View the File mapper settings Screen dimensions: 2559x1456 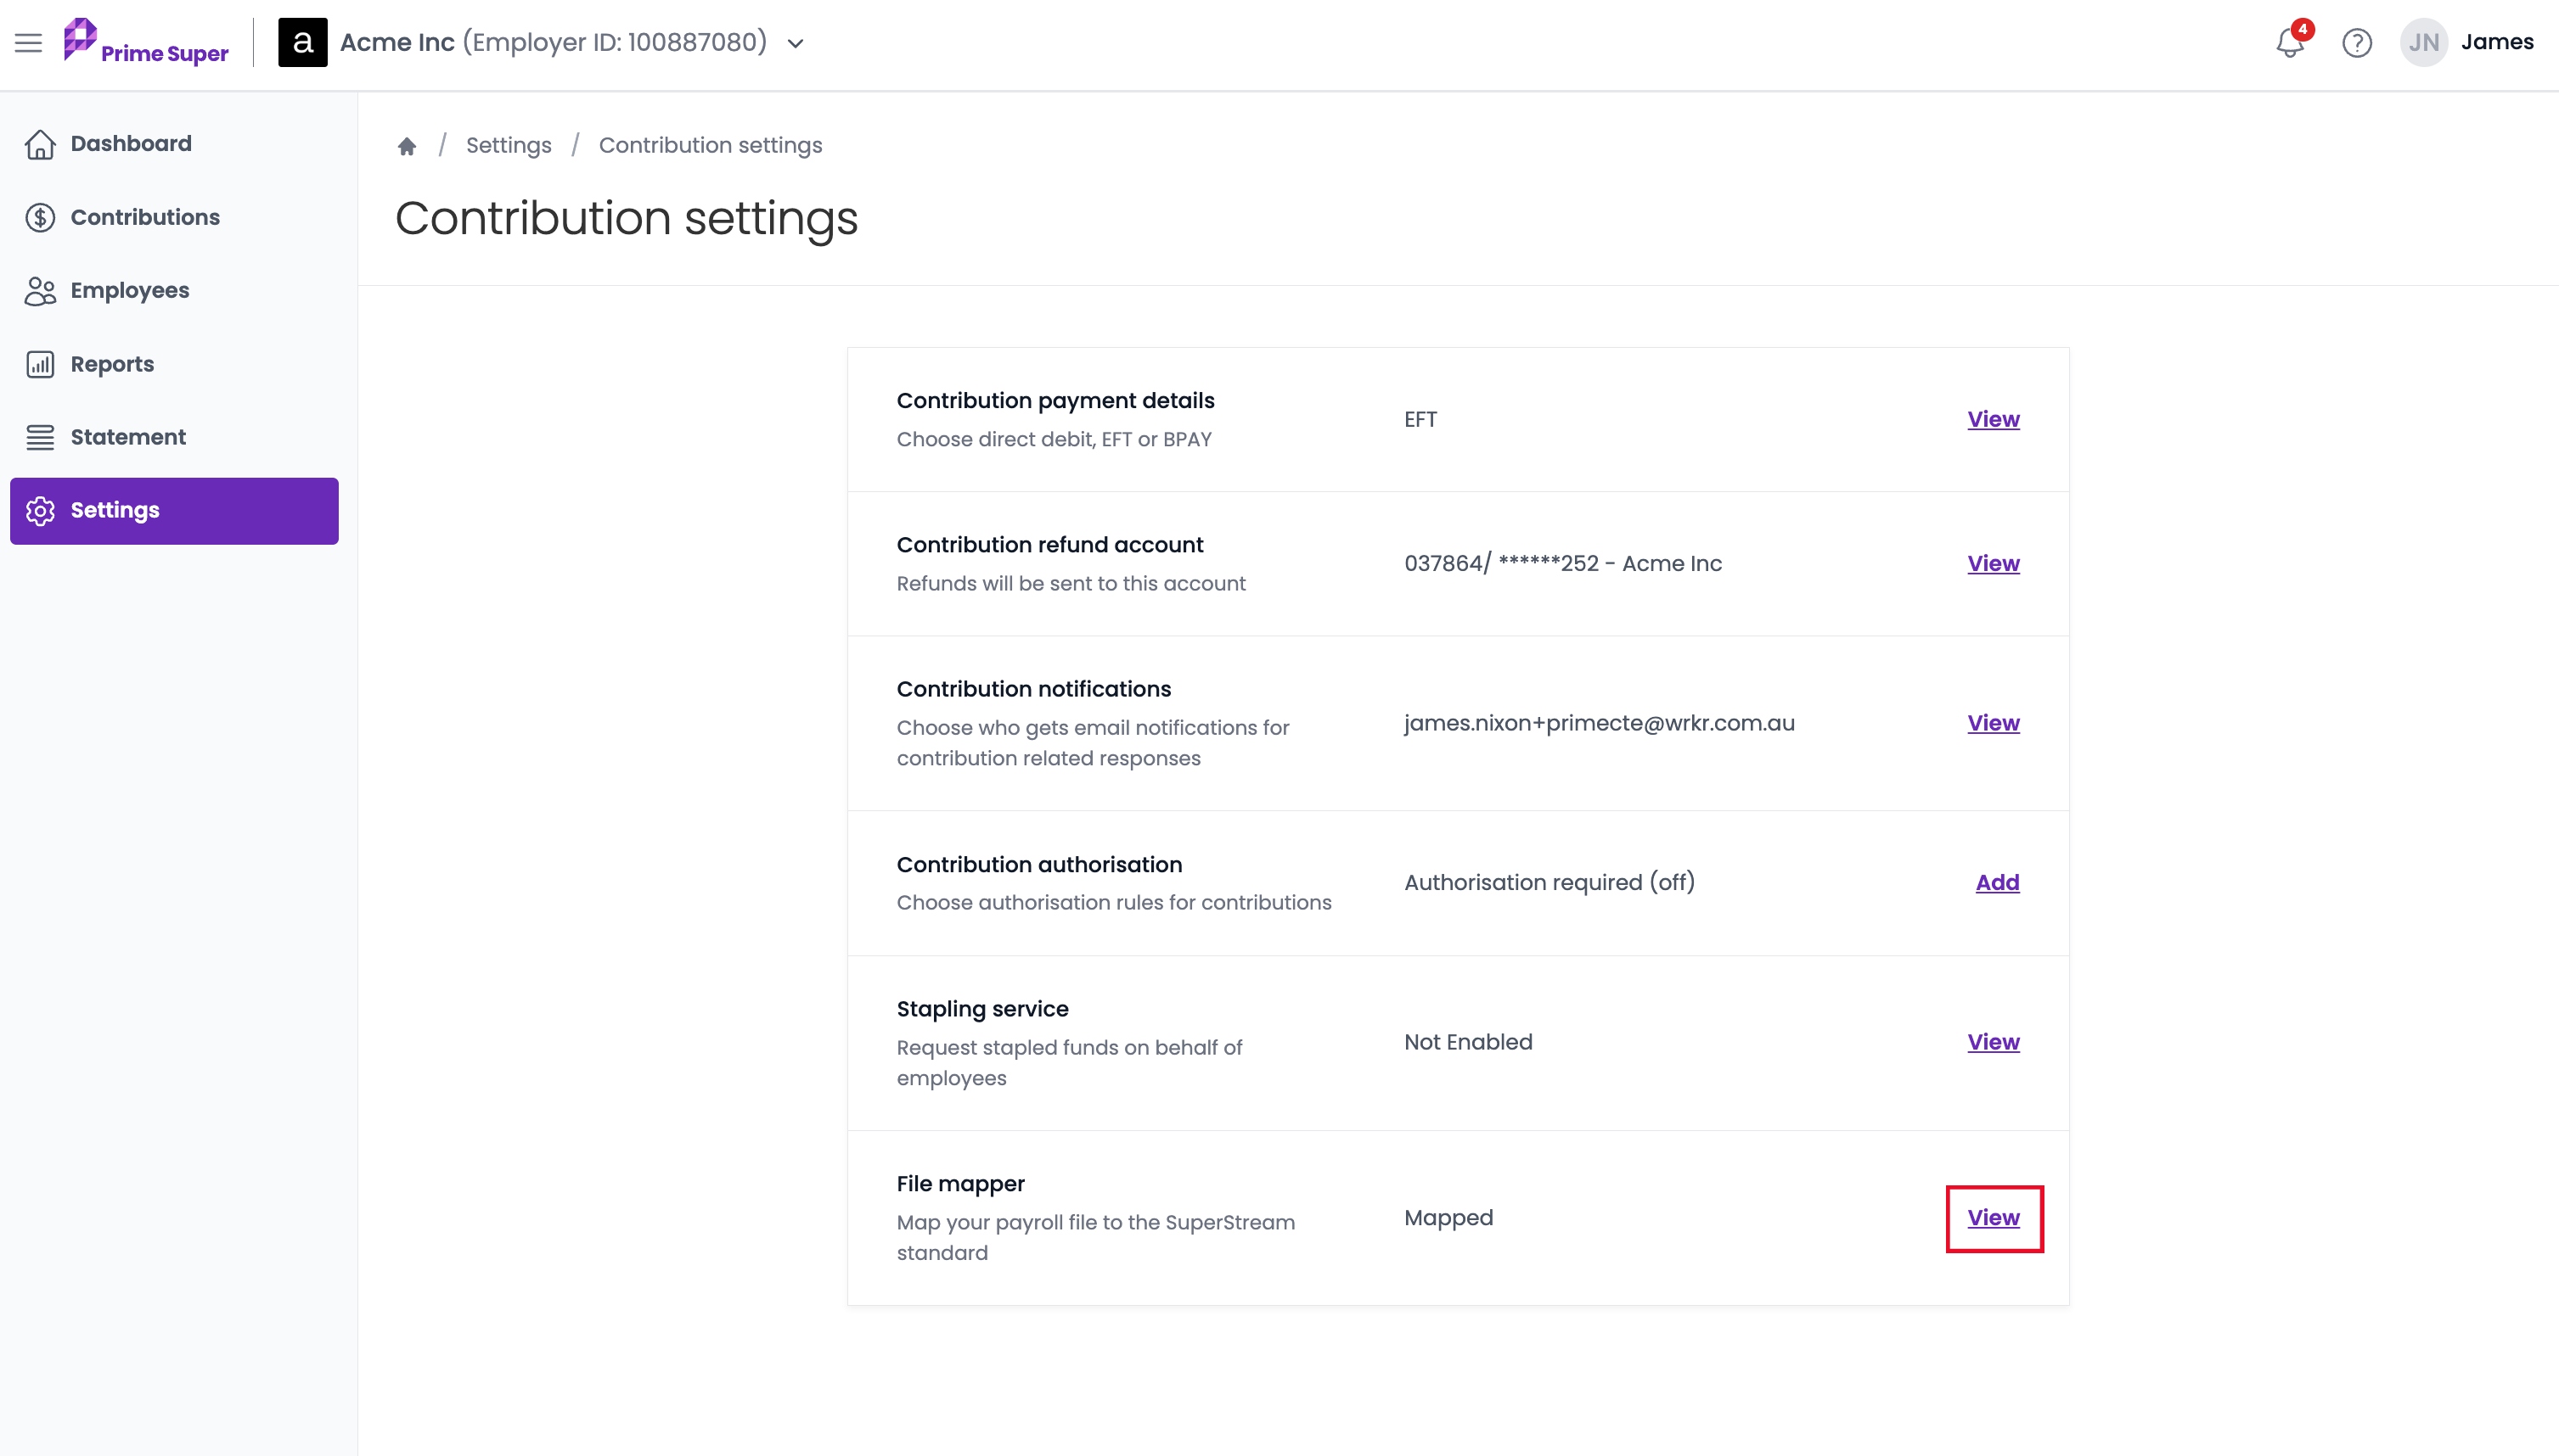pyautogui.click(x=1993, y=1217)
